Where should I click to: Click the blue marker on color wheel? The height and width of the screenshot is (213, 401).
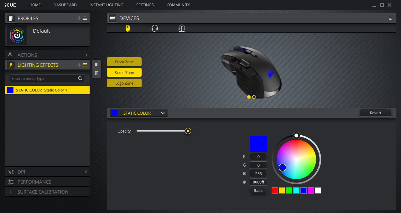pos(283,167)
